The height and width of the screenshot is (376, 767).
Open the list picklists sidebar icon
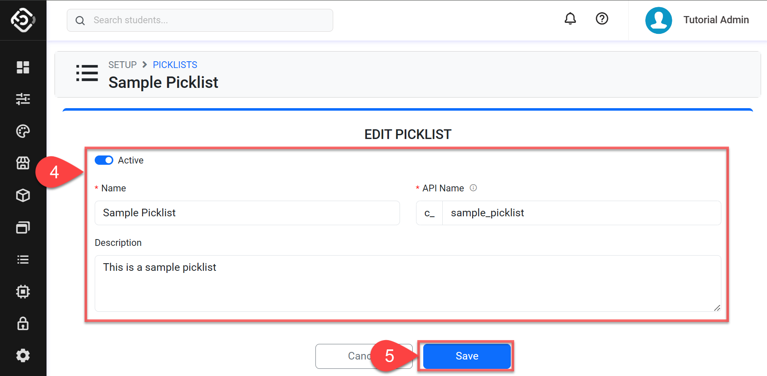click(x=23, y=259)
